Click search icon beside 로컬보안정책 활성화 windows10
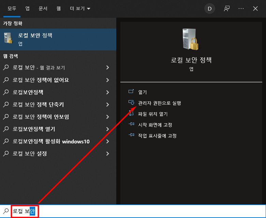Image resolution: width=266 pixels, height=218 pixels. click(x=6, y=141)
